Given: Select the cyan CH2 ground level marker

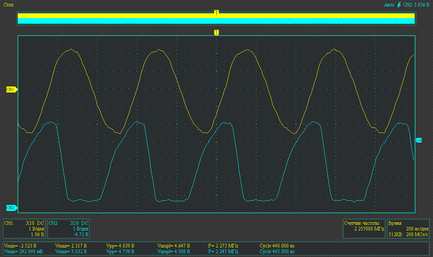Looking at the screenshot, I should tap(12, 208).
